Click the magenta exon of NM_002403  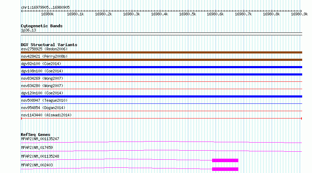click(225, 169)
